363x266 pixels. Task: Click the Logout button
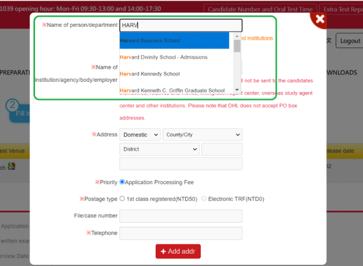(348, 40)
